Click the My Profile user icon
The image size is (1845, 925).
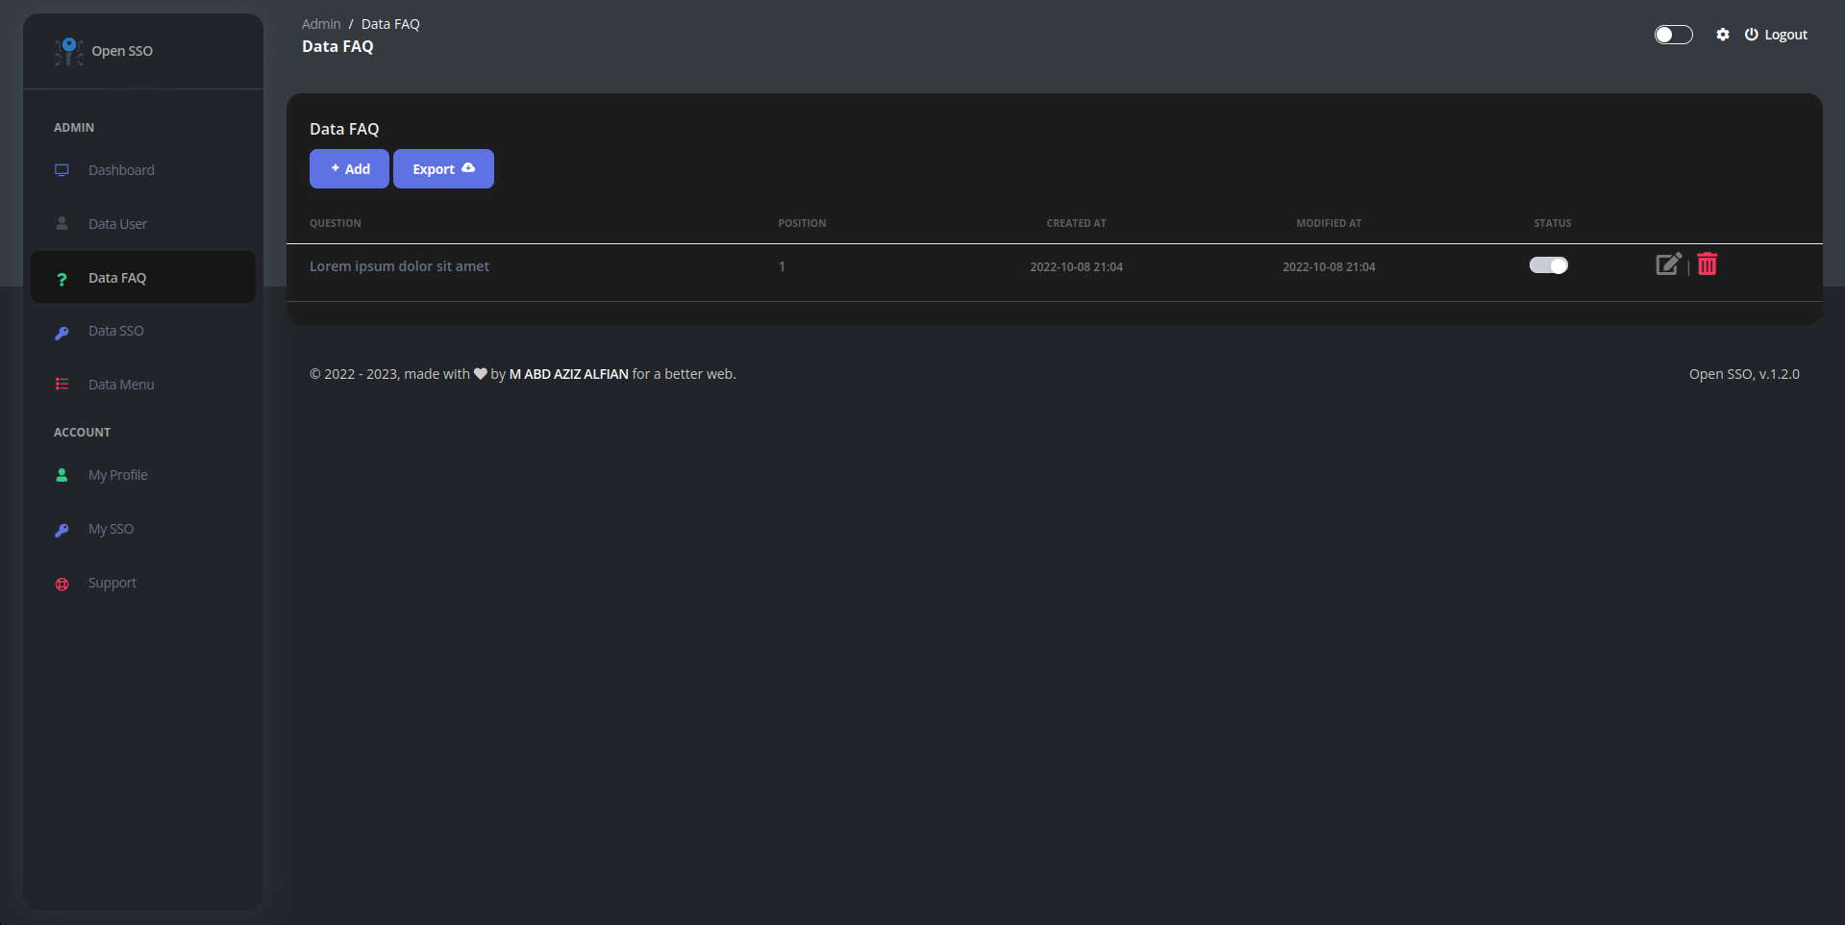click(x=62, y=475)
